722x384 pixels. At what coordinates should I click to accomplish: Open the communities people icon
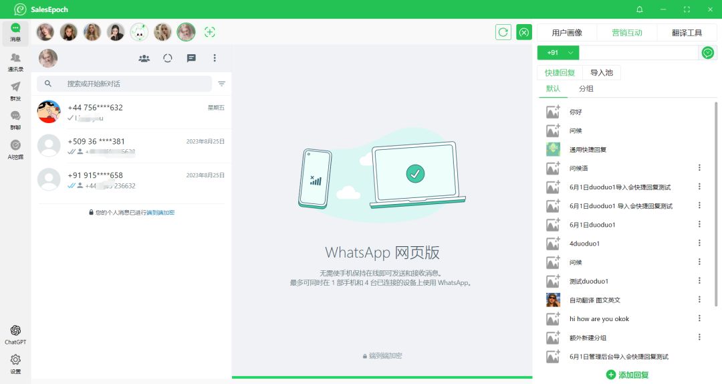pyautogui.click(x=144, y=58)
